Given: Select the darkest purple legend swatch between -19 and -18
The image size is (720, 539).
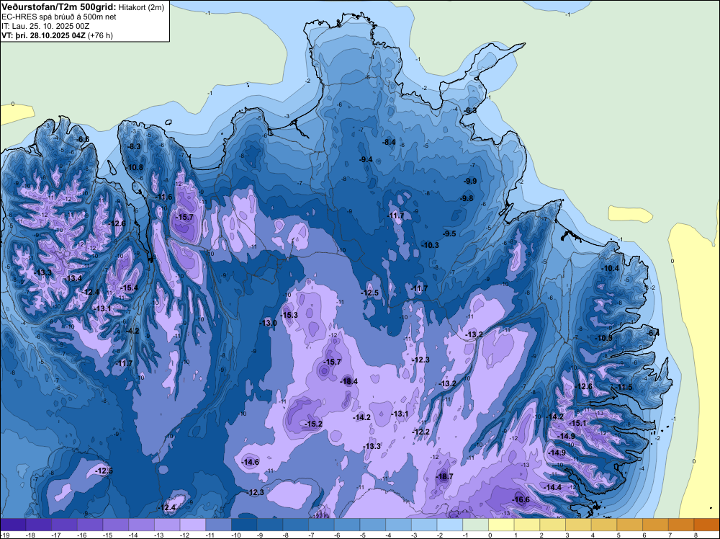Looking at the screenshot, I should (13, 524).
